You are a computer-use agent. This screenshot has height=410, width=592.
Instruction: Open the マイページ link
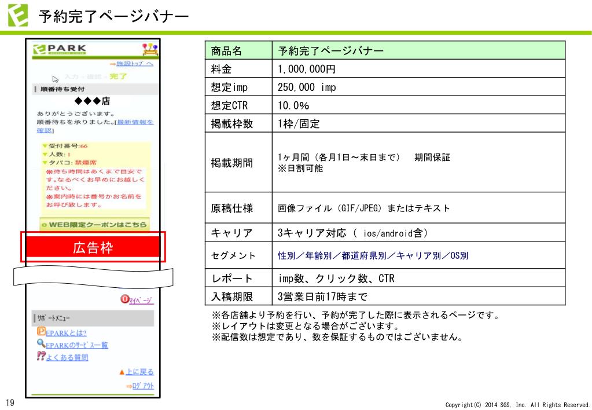(x=141, y=301)
